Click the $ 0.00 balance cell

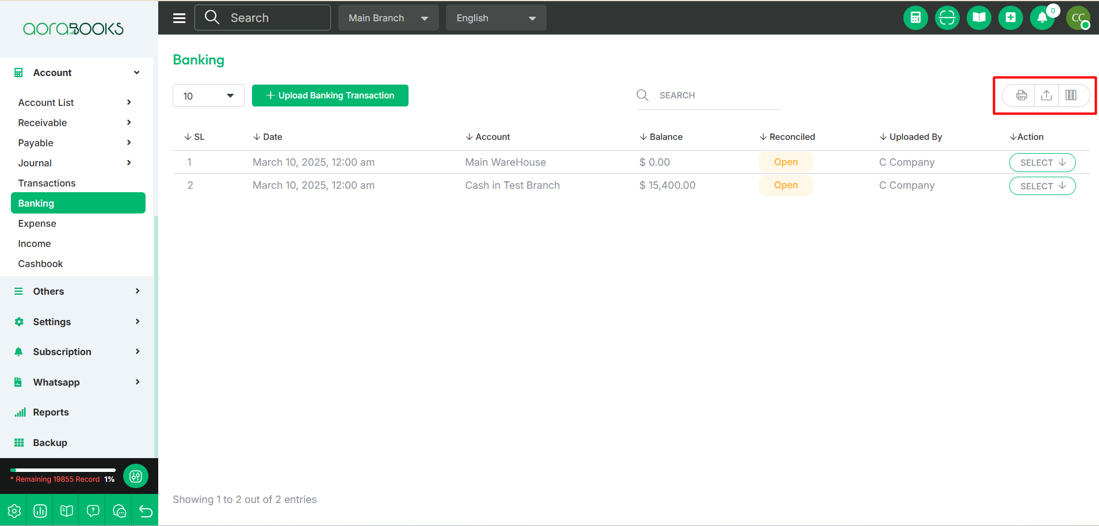click(655, 162)
